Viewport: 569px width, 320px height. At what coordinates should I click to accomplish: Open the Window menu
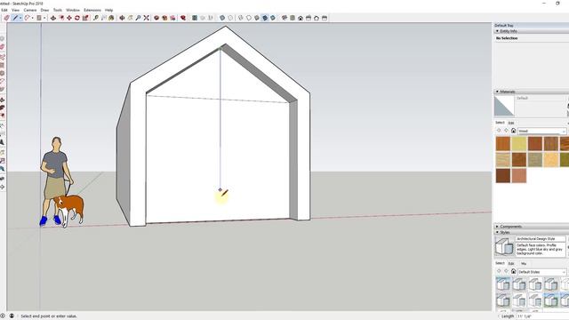coord(73,10)
